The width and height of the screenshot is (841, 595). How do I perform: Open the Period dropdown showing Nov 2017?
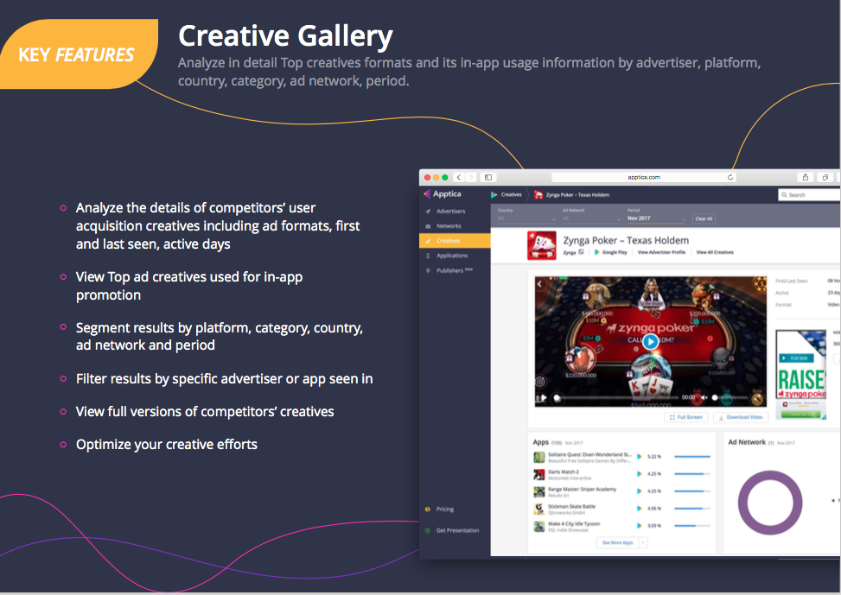point(654,218)
